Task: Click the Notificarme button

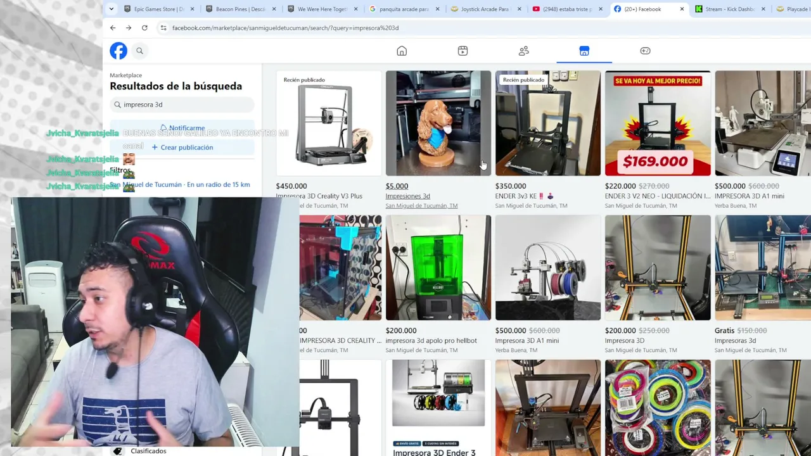Action: click(182, 128)
